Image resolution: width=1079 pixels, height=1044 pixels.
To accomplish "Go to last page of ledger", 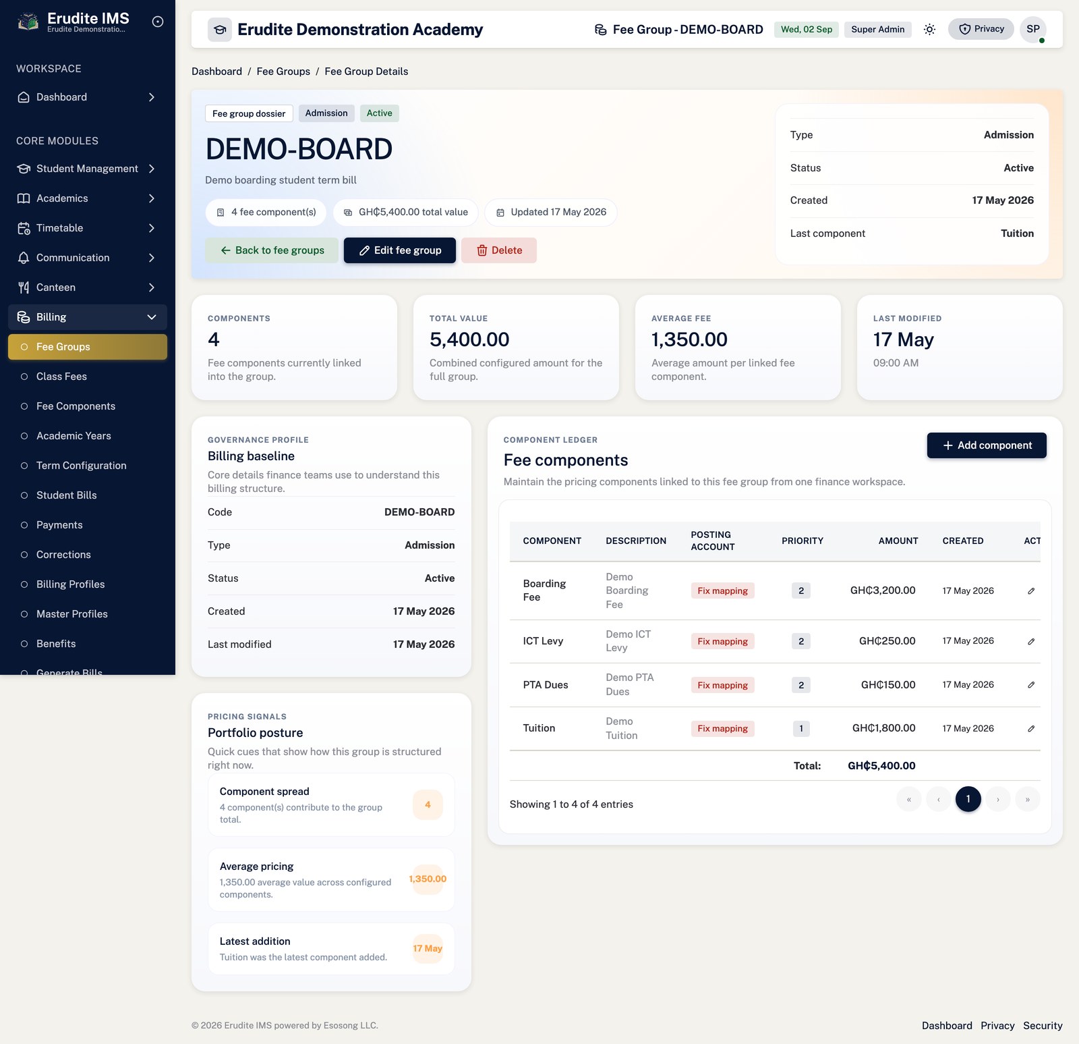I will (x=1027, y=800).
